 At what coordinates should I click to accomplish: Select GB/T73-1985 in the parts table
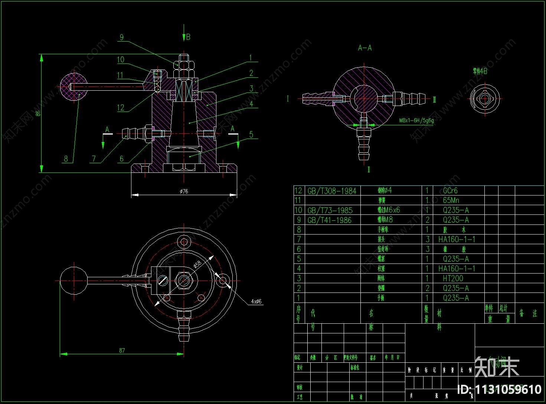pyautogui.click(x=330, y=210)
